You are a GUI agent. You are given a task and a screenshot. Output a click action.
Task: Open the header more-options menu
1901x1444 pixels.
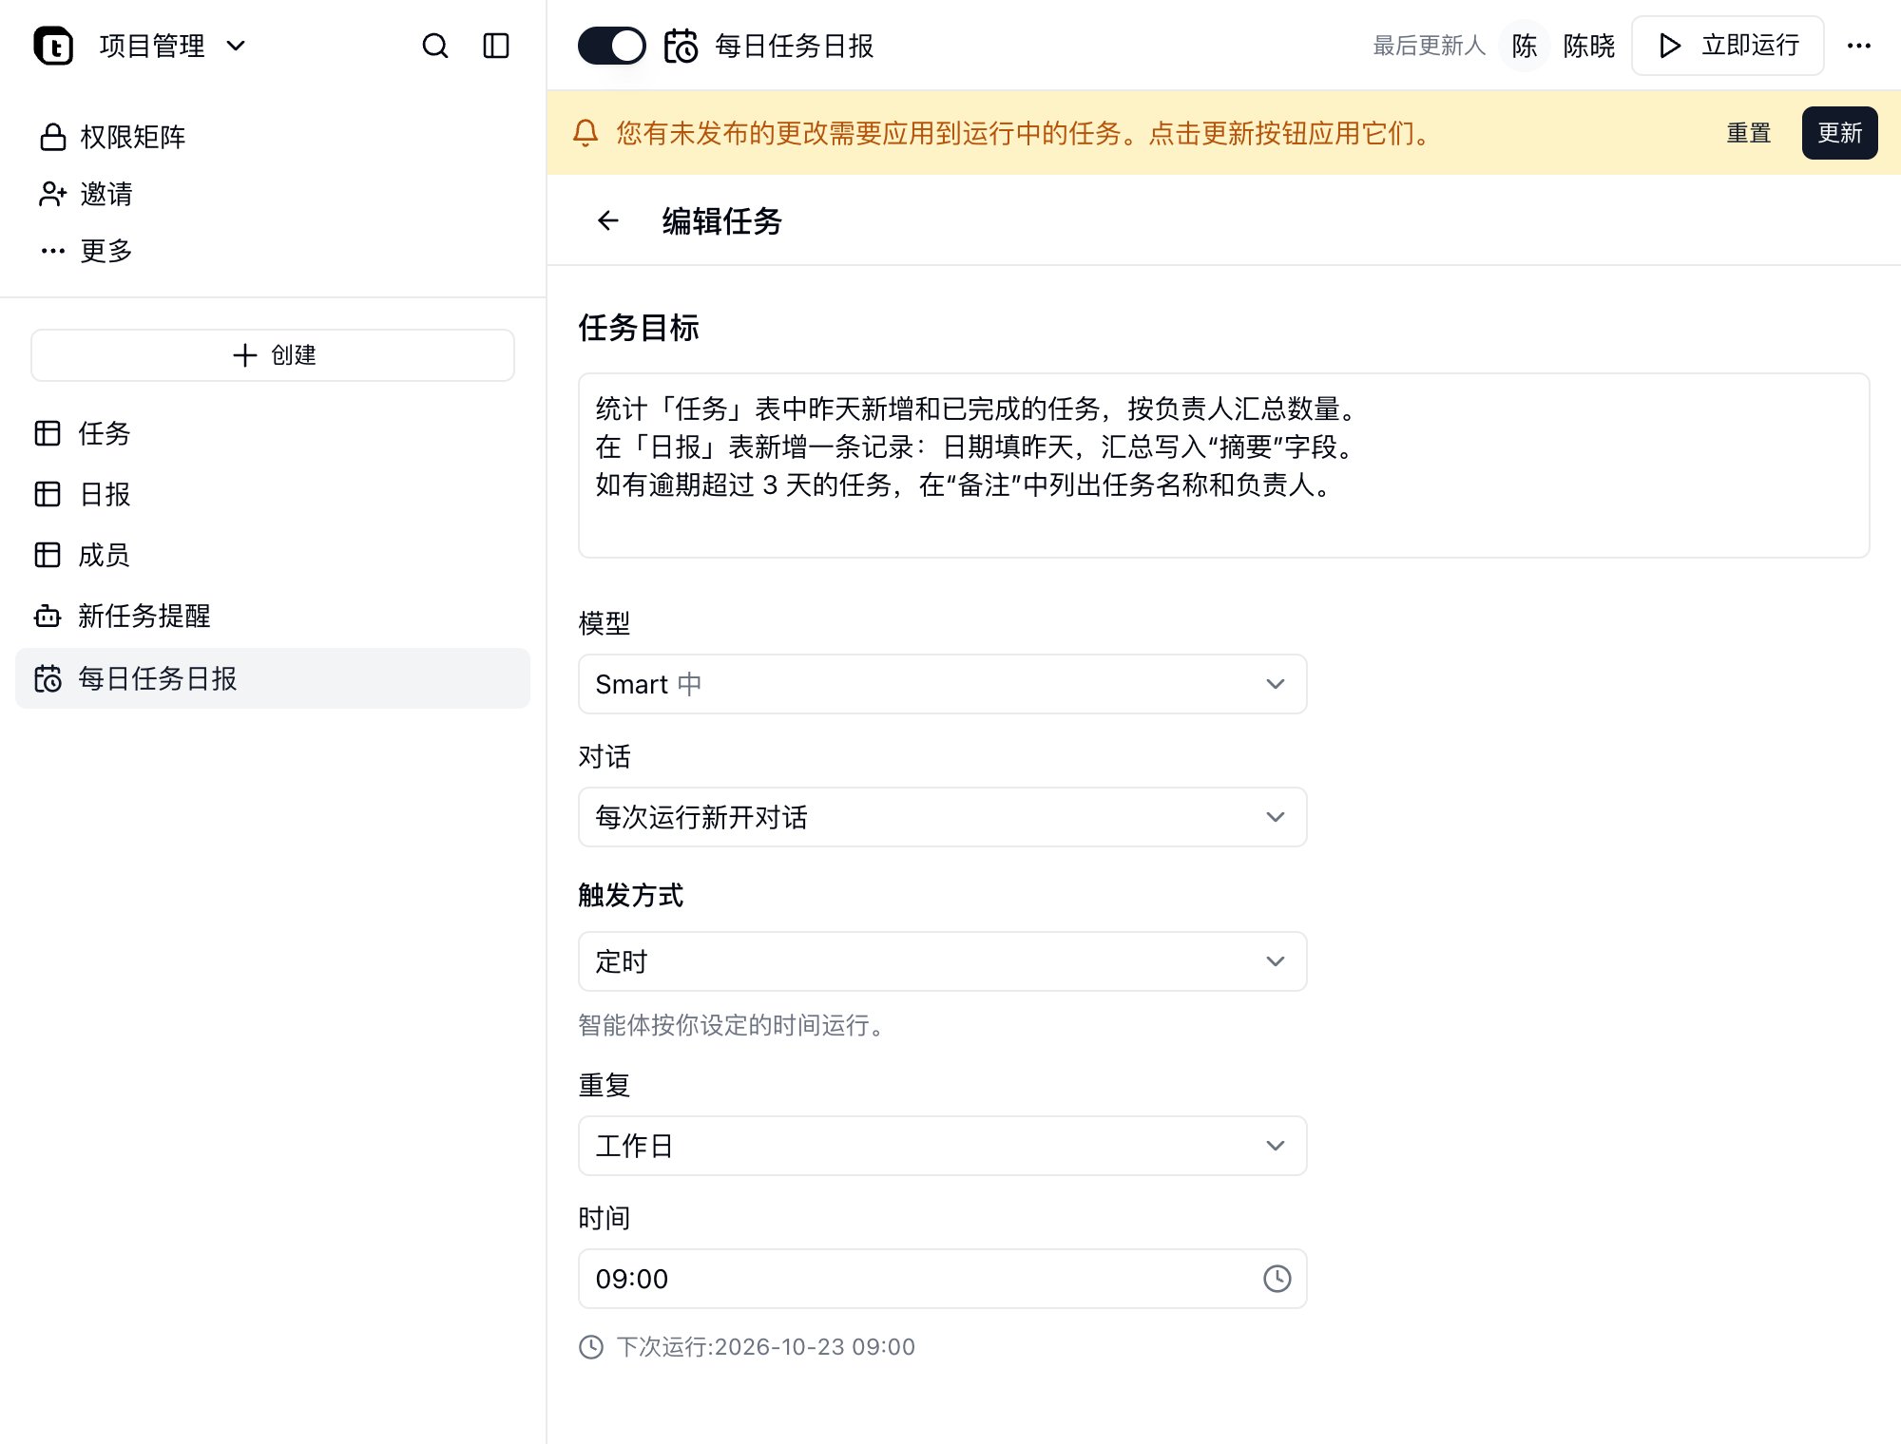click(x=1859, y=46)
